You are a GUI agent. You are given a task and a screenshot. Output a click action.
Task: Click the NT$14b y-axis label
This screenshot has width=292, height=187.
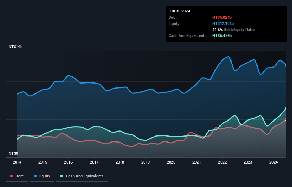point(15,47)
